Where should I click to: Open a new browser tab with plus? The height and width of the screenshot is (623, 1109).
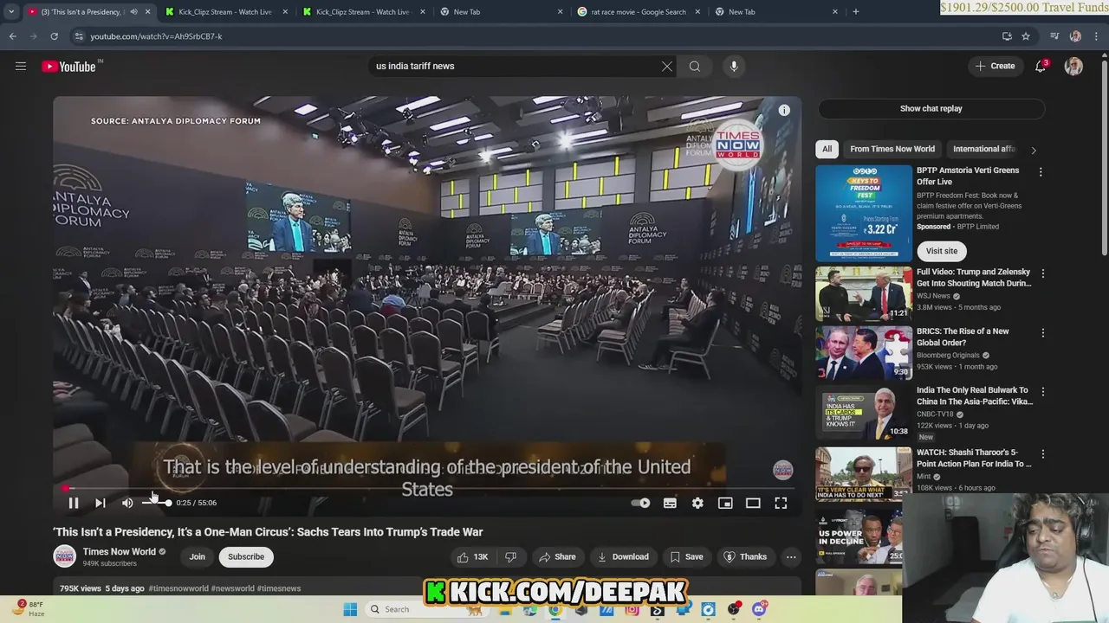855,12
